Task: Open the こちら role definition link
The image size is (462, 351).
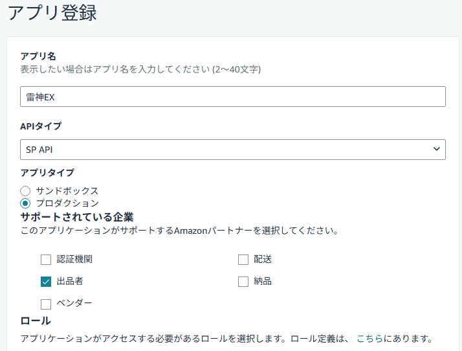Action: (x=369, y=338)
